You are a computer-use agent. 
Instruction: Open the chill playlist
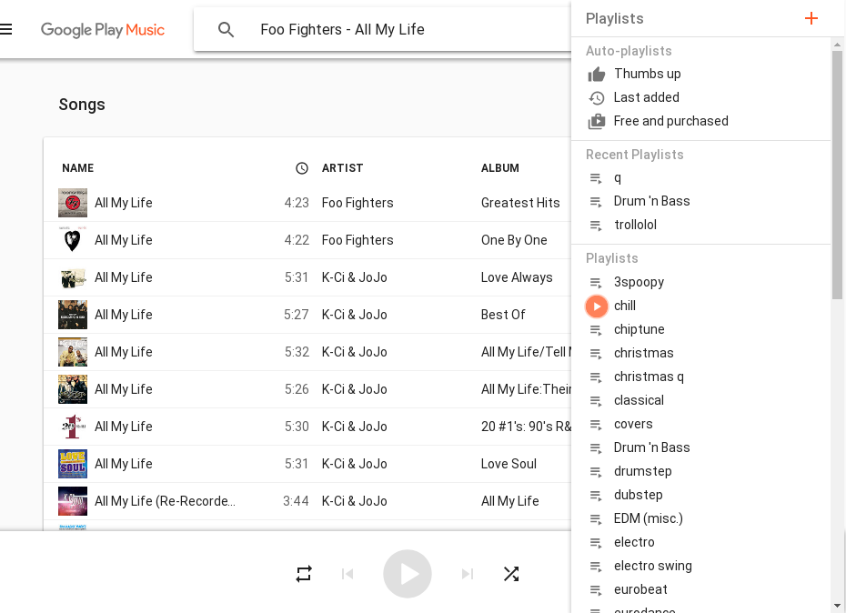[625, 306]
